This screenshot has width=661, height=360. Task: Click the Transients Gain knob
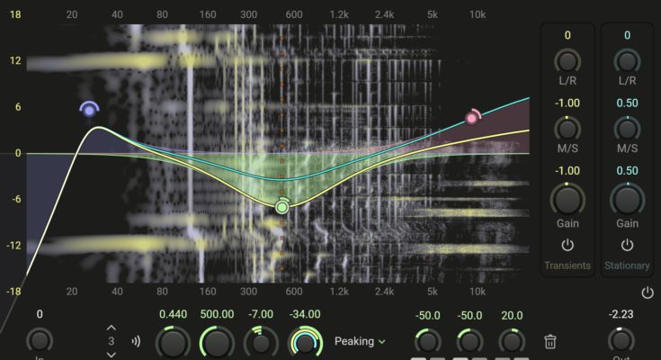pyautogui.click(x=567, y=197)
